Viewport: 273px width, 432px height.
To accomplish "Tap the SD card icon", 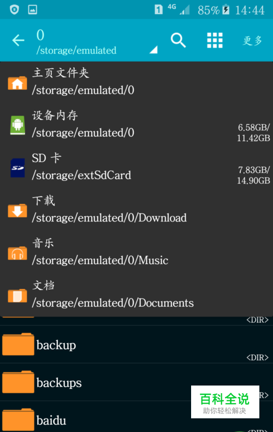I will (x=17, y=168).
